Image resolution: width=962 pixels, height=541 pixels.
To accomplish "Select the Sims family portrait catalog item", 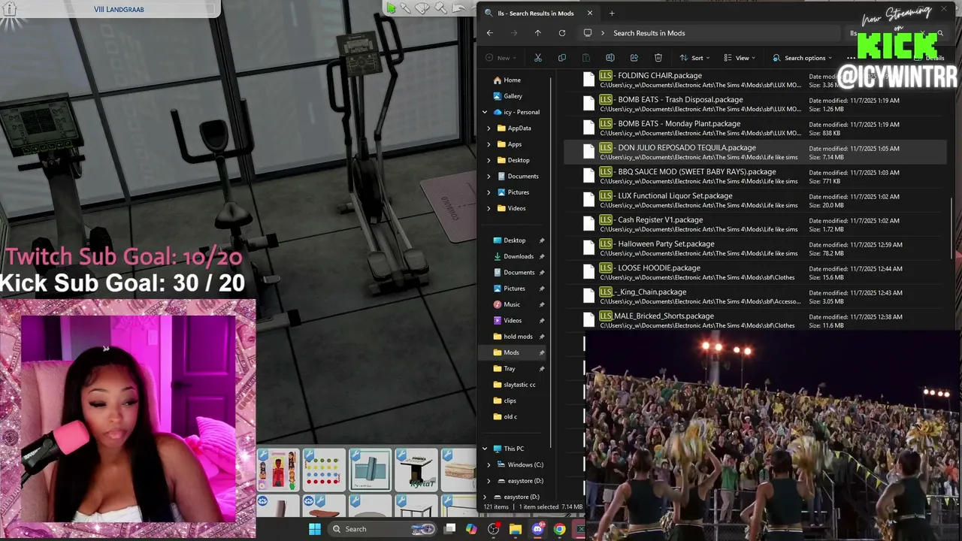I will (278, 470).
